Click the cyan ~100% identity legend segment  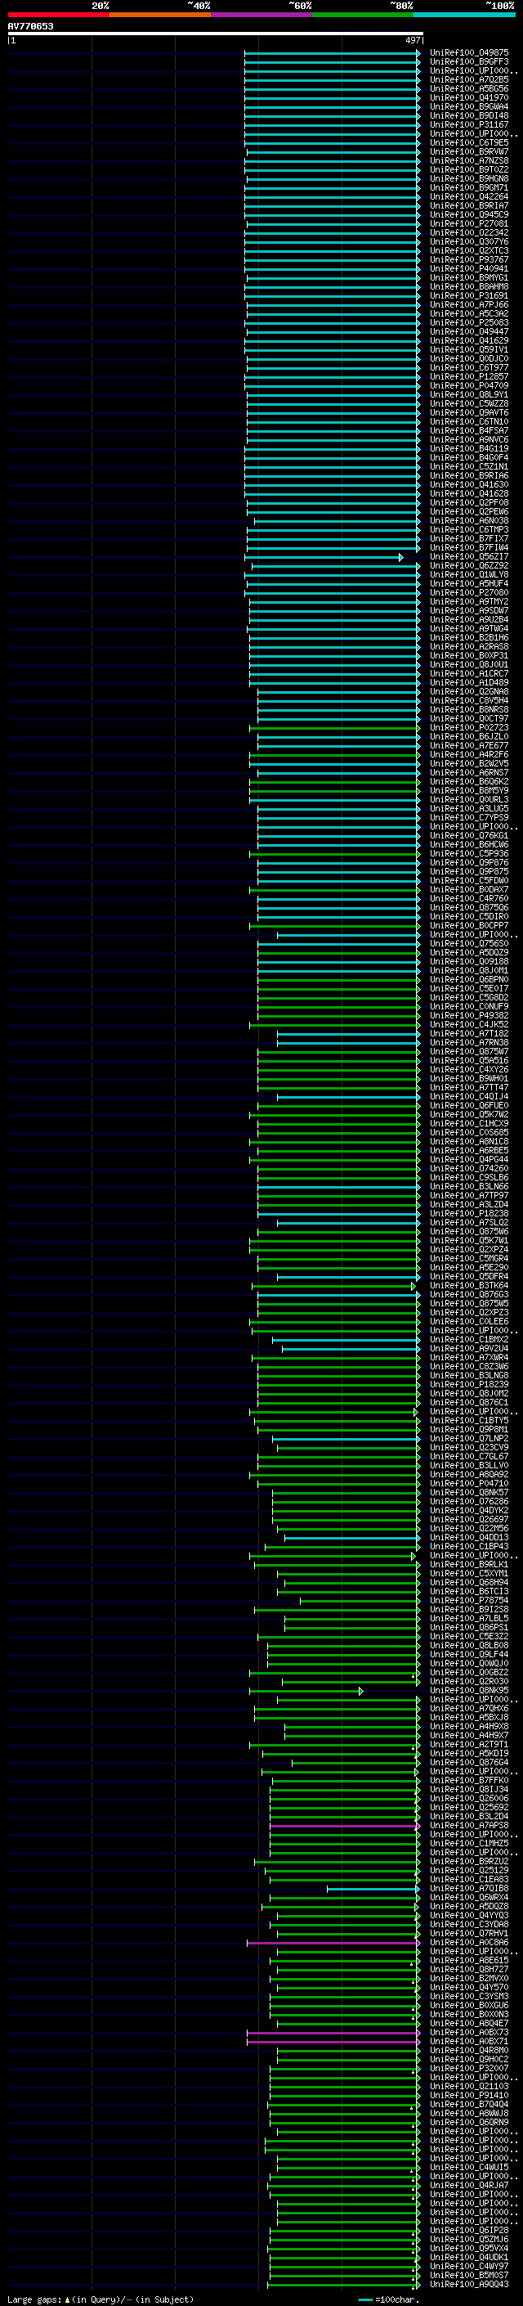[x=464, y=15]
